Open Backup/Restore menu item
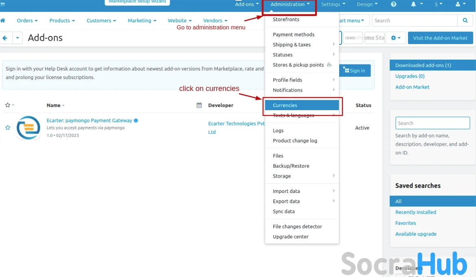 [x=302, y=166]
